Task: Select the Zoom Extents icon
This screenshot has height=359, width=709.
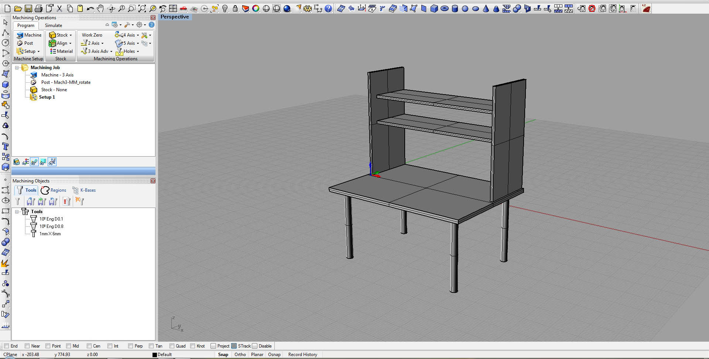Action: (142, 8)
